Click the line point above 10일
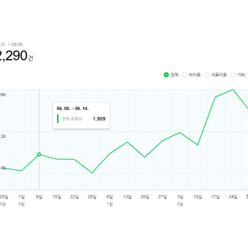 tap(198, 145)
